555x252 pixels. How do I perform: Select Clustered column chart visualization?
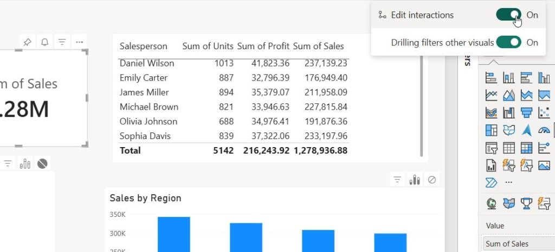pos(544,77)
